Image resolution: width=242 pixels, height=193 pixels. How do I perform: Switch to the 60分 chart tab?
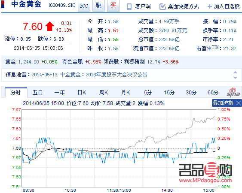213,93
